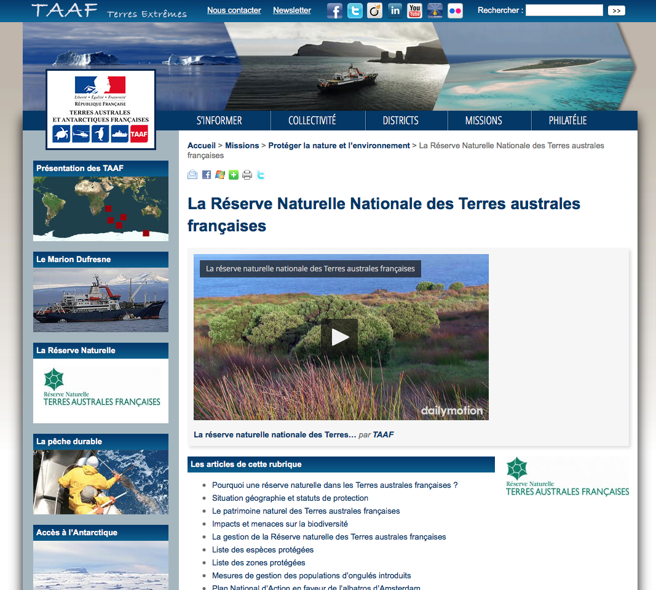Go to Missions in the breadcrumb
The height and width of the screenshot is (590, 656).
point(242,146)
